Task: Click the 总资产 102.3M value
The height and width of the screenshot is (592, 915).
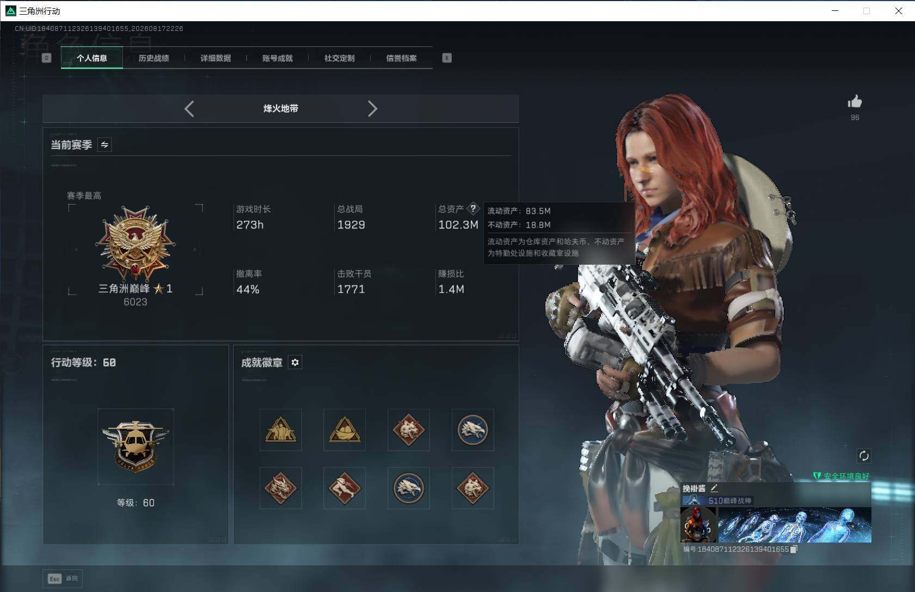Action: (x=458, y=225)
